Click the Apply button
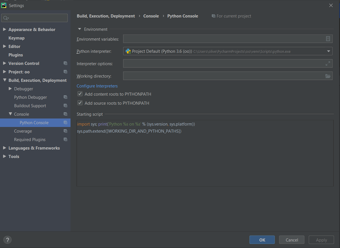The image size is (340, 248). click(x=321, y=240)
